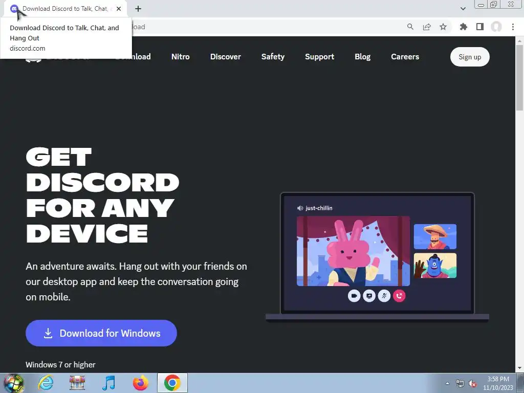This screenshot has height=393, width=524.
Task: Open the Chrome three-dot menu
Action: pos(513,27)
